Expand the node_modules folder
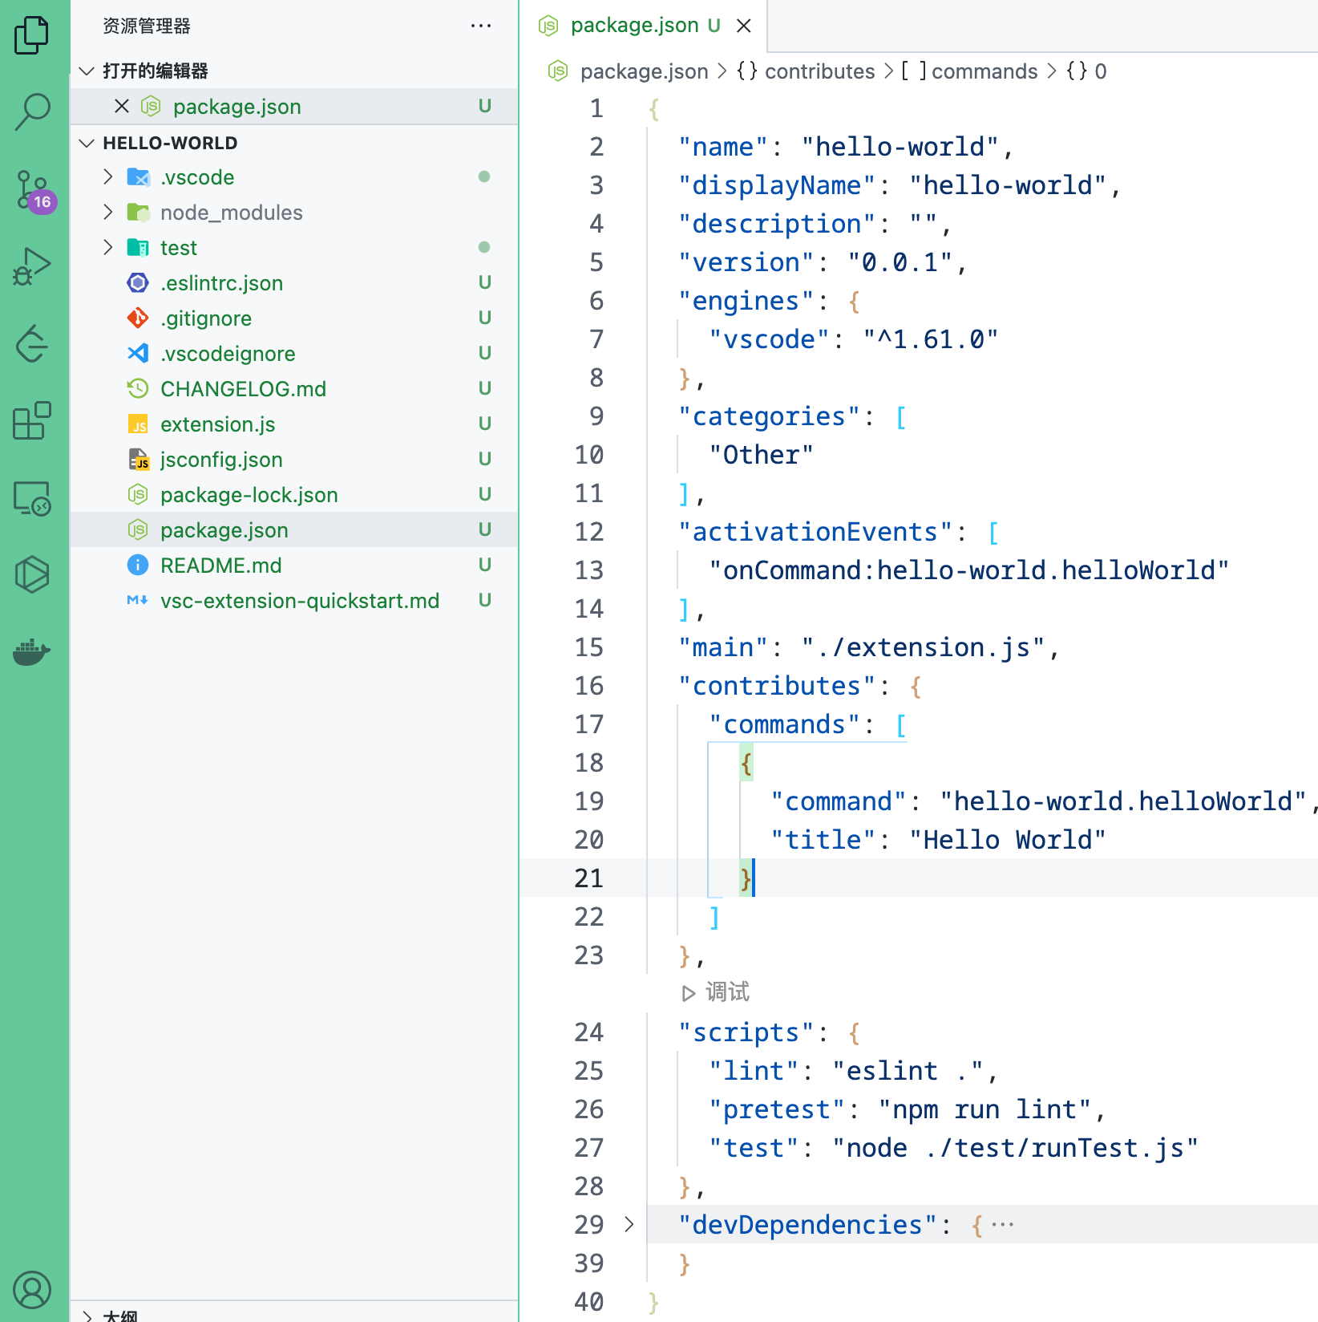The height and width of the screenshot is (1322, 1318). (x=107, y=212)
